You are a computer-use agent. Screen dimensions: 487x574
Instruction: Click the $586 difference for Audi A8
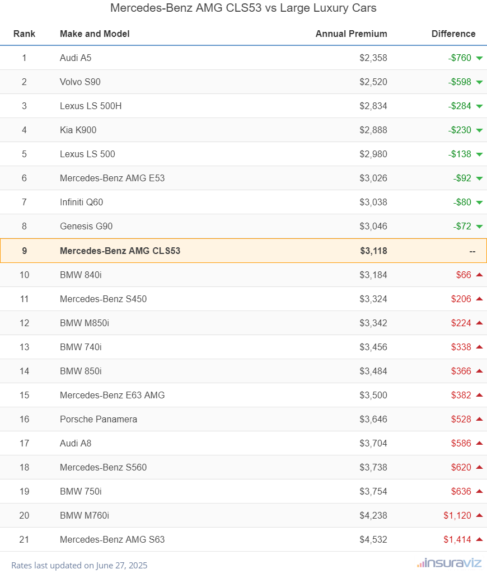click(461, 443)
